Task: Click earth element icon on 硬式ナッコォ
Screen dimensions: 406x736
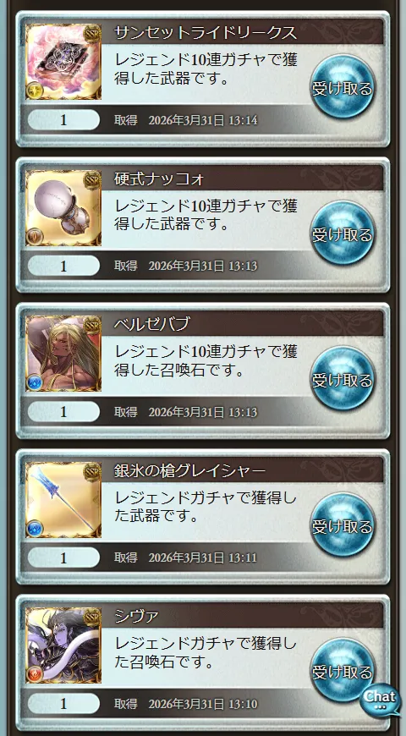Action: [36, 236]
